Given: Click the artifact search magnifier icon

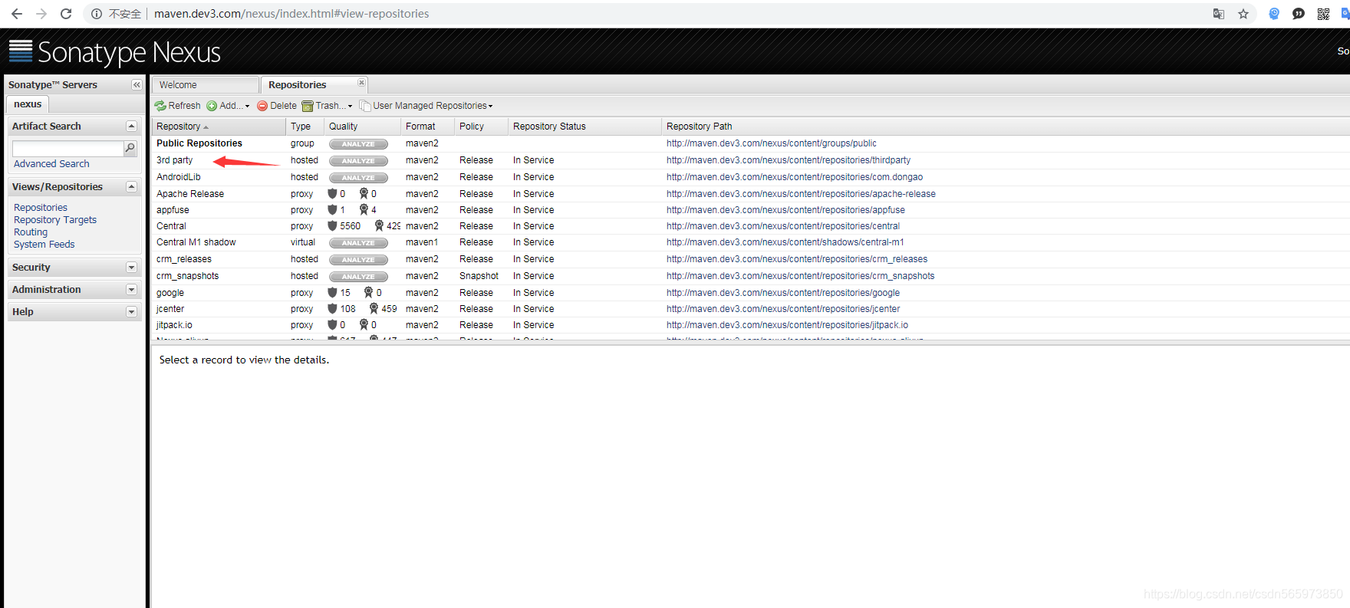Looking at the screenshot, I should coord(130,148).
